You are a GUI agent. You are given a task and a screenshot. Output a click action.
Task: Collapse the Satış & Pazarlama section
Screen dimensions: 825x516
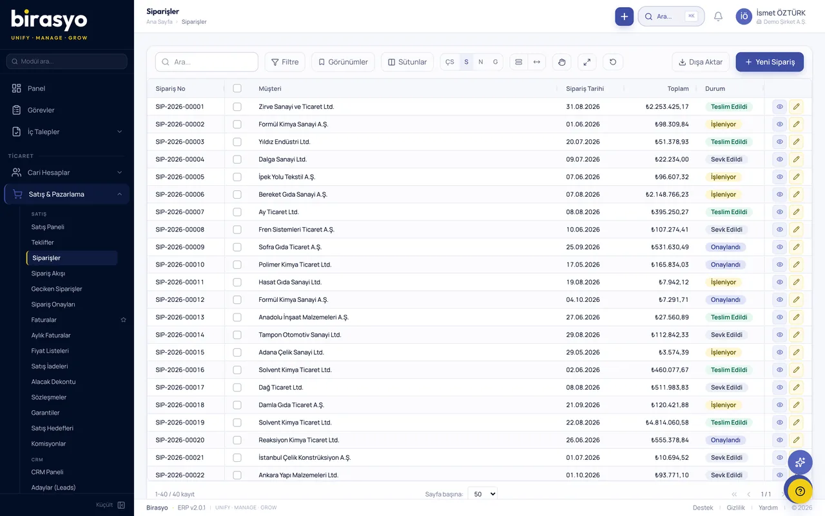pyautogui.click(x=67, y=194)
